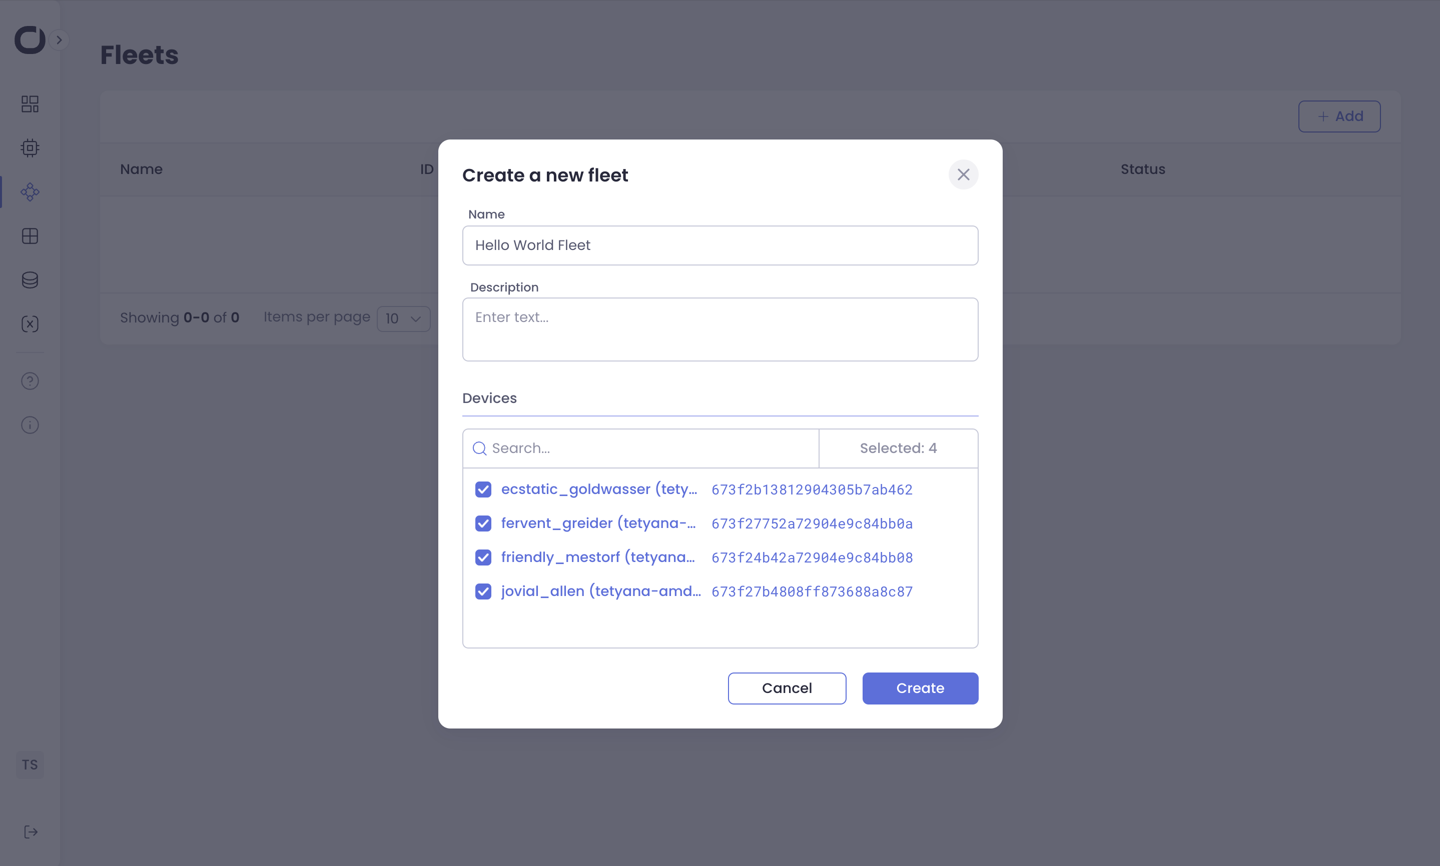Open the Database section in the sidebar
This screenshot has width=1440, height=866.
(x=29, y=279)
